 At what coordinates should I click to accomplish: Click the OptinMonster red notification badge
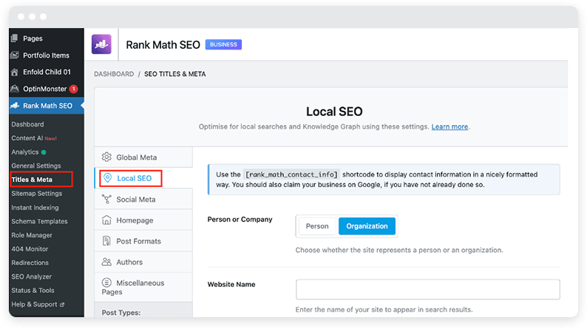tap(74, 89)
